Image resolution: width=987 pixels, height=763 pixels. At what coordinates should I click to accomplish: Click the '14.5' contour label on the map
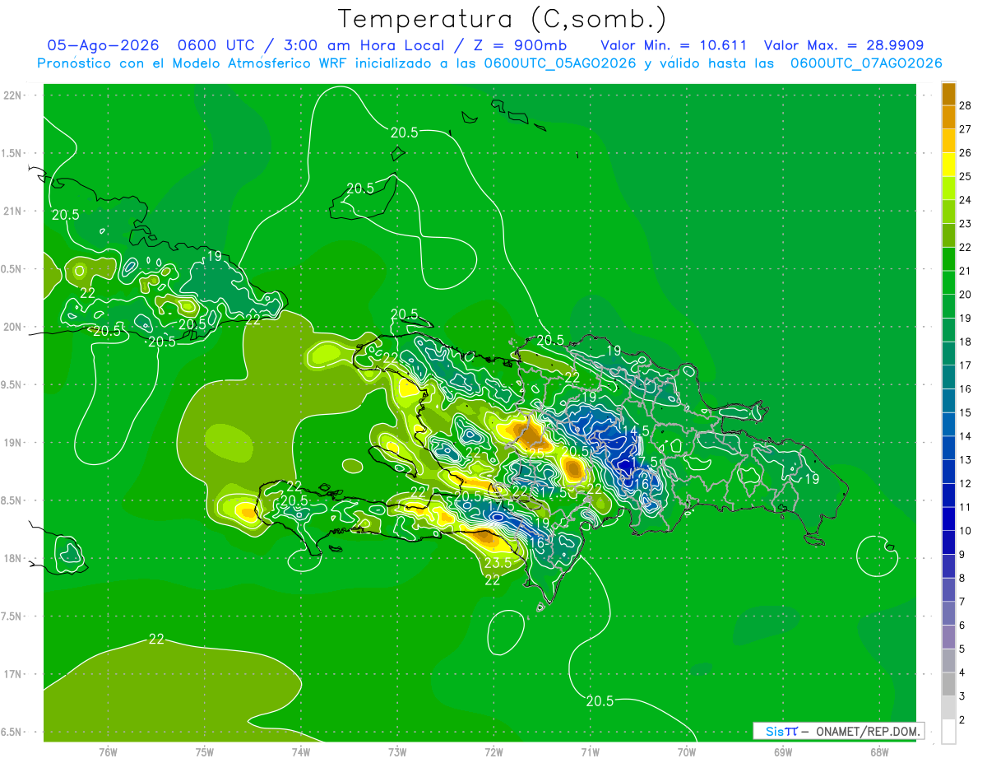(x=635, y=430)
